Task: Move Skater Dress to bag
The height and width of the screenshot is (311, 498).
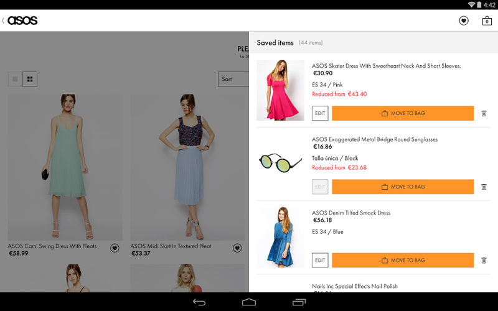Action: click(x=403, y=113)
